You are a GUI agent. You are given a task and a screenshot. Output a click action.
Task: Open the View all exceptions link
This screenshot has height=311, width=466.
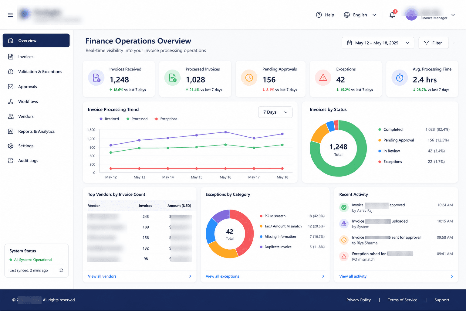[222, 276]
